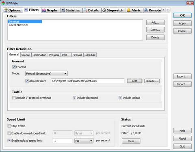Click the right tab scroll arrow
Image resolution: width=195 pixels, height=152 pixels.
pyautogui.click(x=168, y=10)
